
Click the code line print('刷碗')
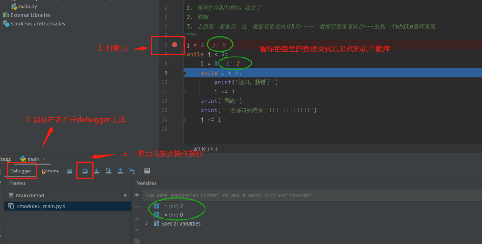tap(221, 101)
